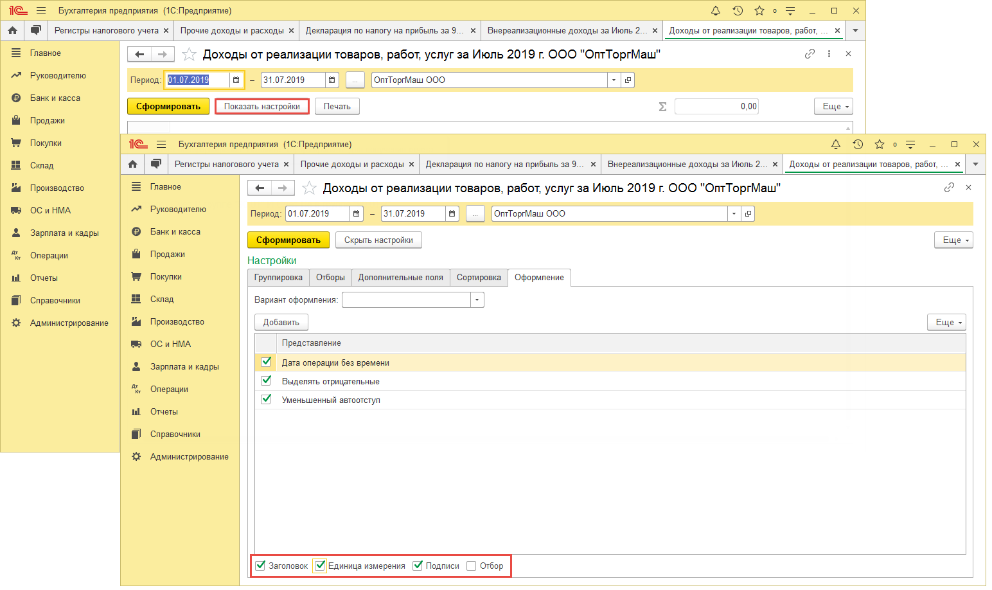The image size is (992, 590).
Task: Open Прочие доходы и расходы tab front window
Action: pos(353,165)
